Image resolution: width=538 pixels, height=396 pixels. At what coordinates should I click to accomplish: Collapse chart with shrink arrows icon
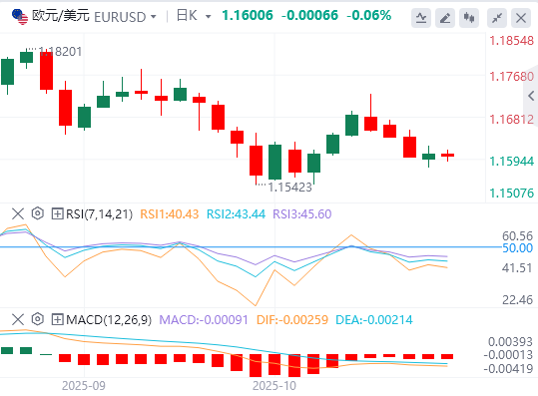497,18
